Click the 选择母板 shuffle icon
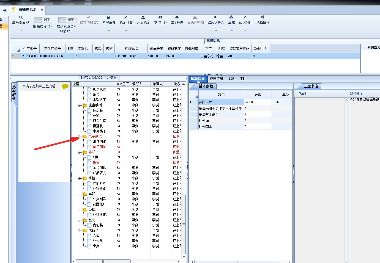 (x=262, y=17)
